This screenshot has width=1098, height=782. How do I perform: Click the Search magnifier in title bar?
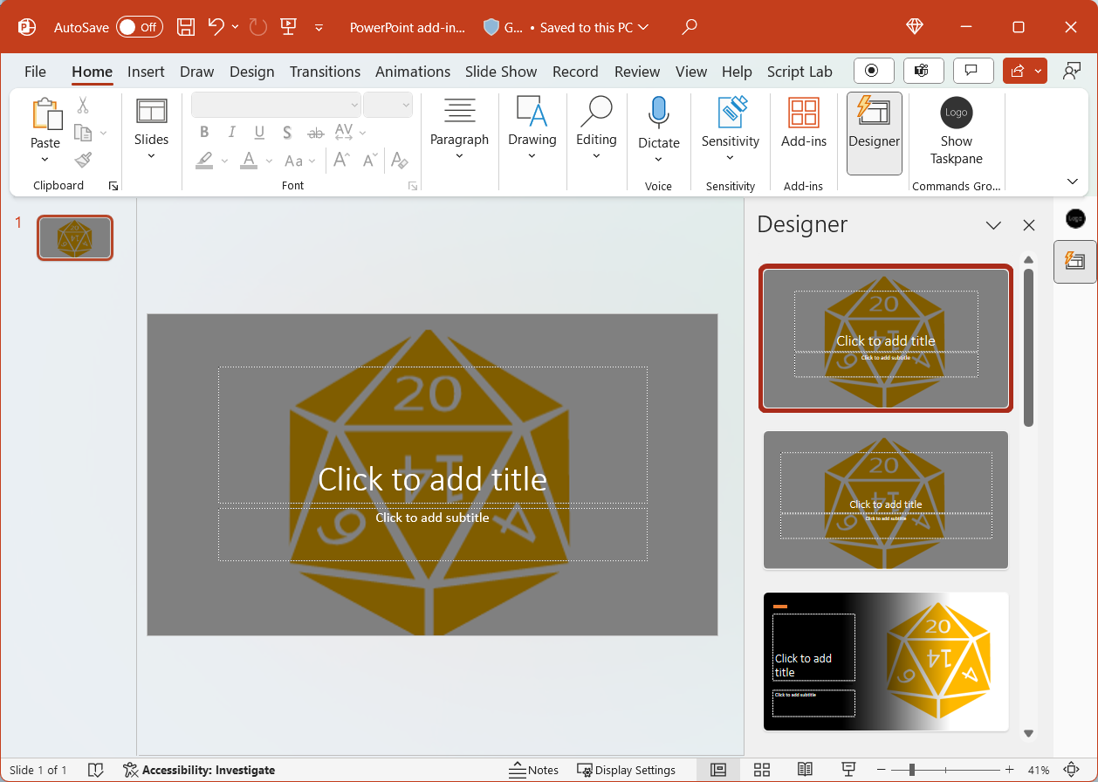tap(690, 27)
